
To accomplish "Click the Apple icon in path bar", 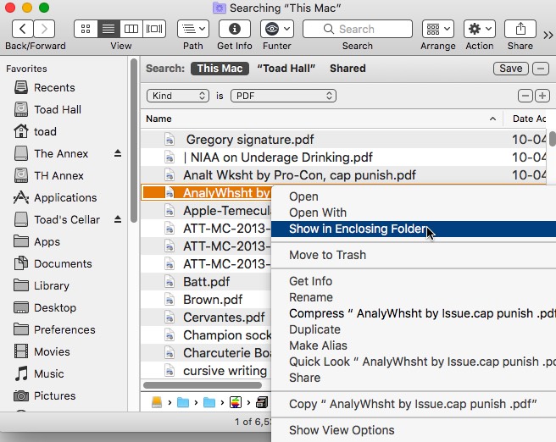I will tap(236, 402).
